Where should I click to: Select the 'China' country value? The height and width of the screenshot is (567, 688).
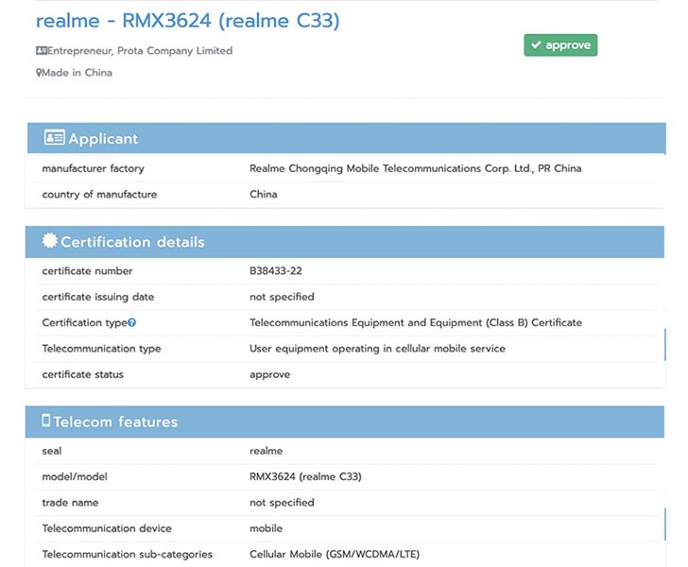coord(264,194)
